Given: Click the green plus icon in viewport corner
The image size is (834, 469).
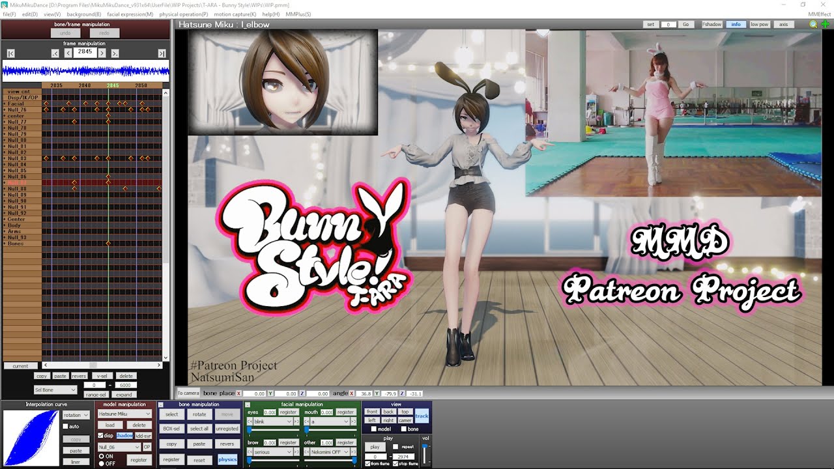Looking at the screenshot, I should [x=826, y=24].
